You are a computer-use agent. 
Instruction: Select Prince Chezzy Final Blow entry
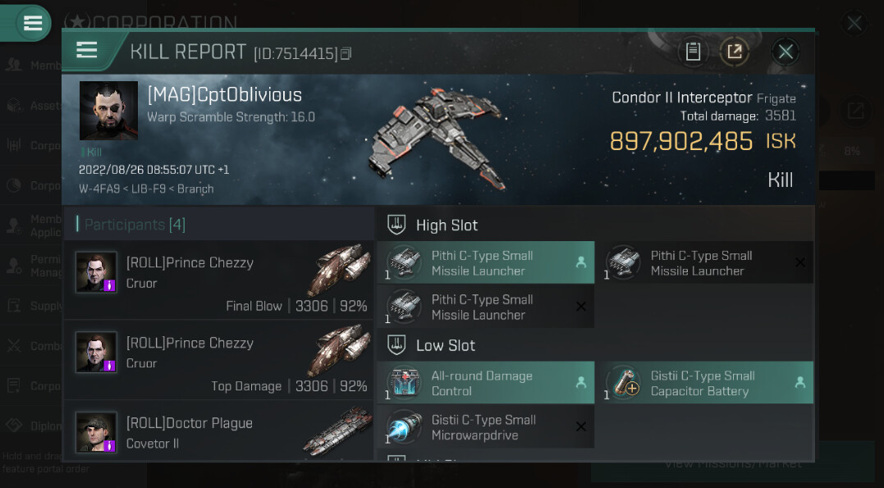[x=219, y=280]
